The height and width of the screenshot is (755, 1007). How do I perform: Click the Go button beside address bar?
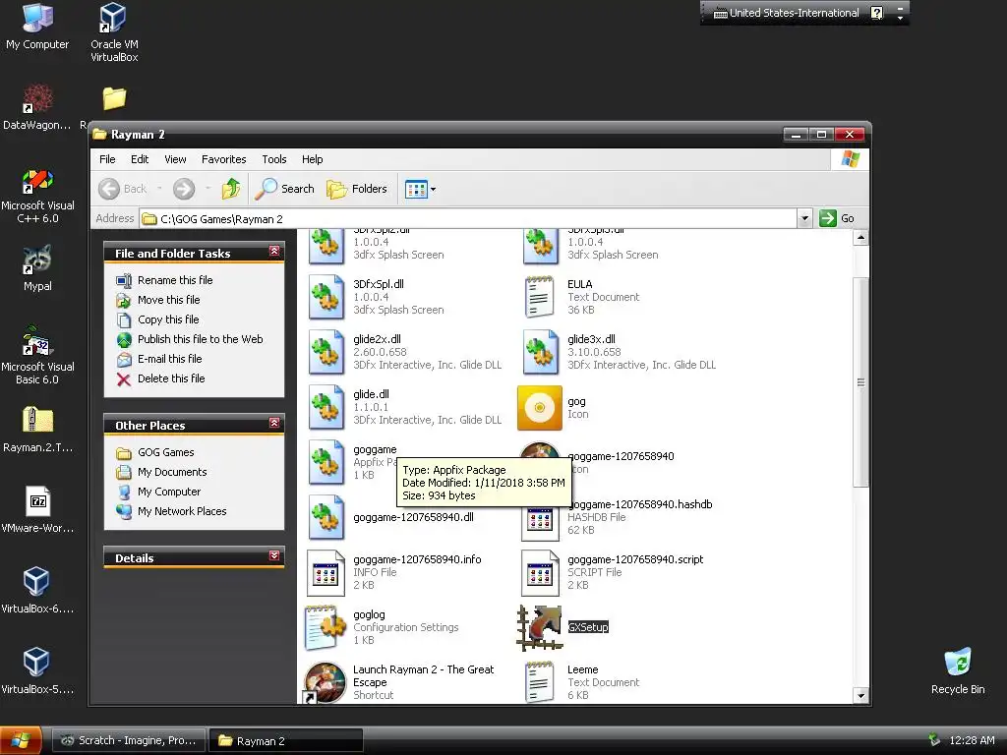pos(837,219)
